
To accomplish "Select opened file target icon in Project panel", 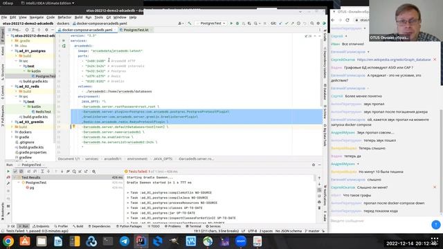I will click(x=27, y=30).
